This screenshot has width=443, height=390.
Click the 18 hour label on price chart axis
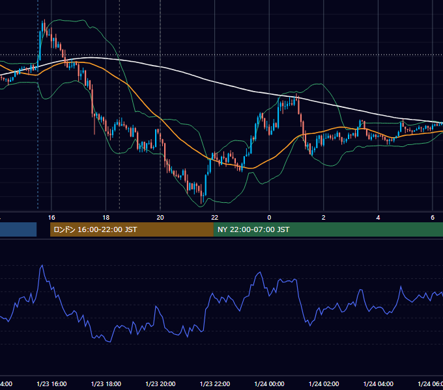tap(106, 218)
